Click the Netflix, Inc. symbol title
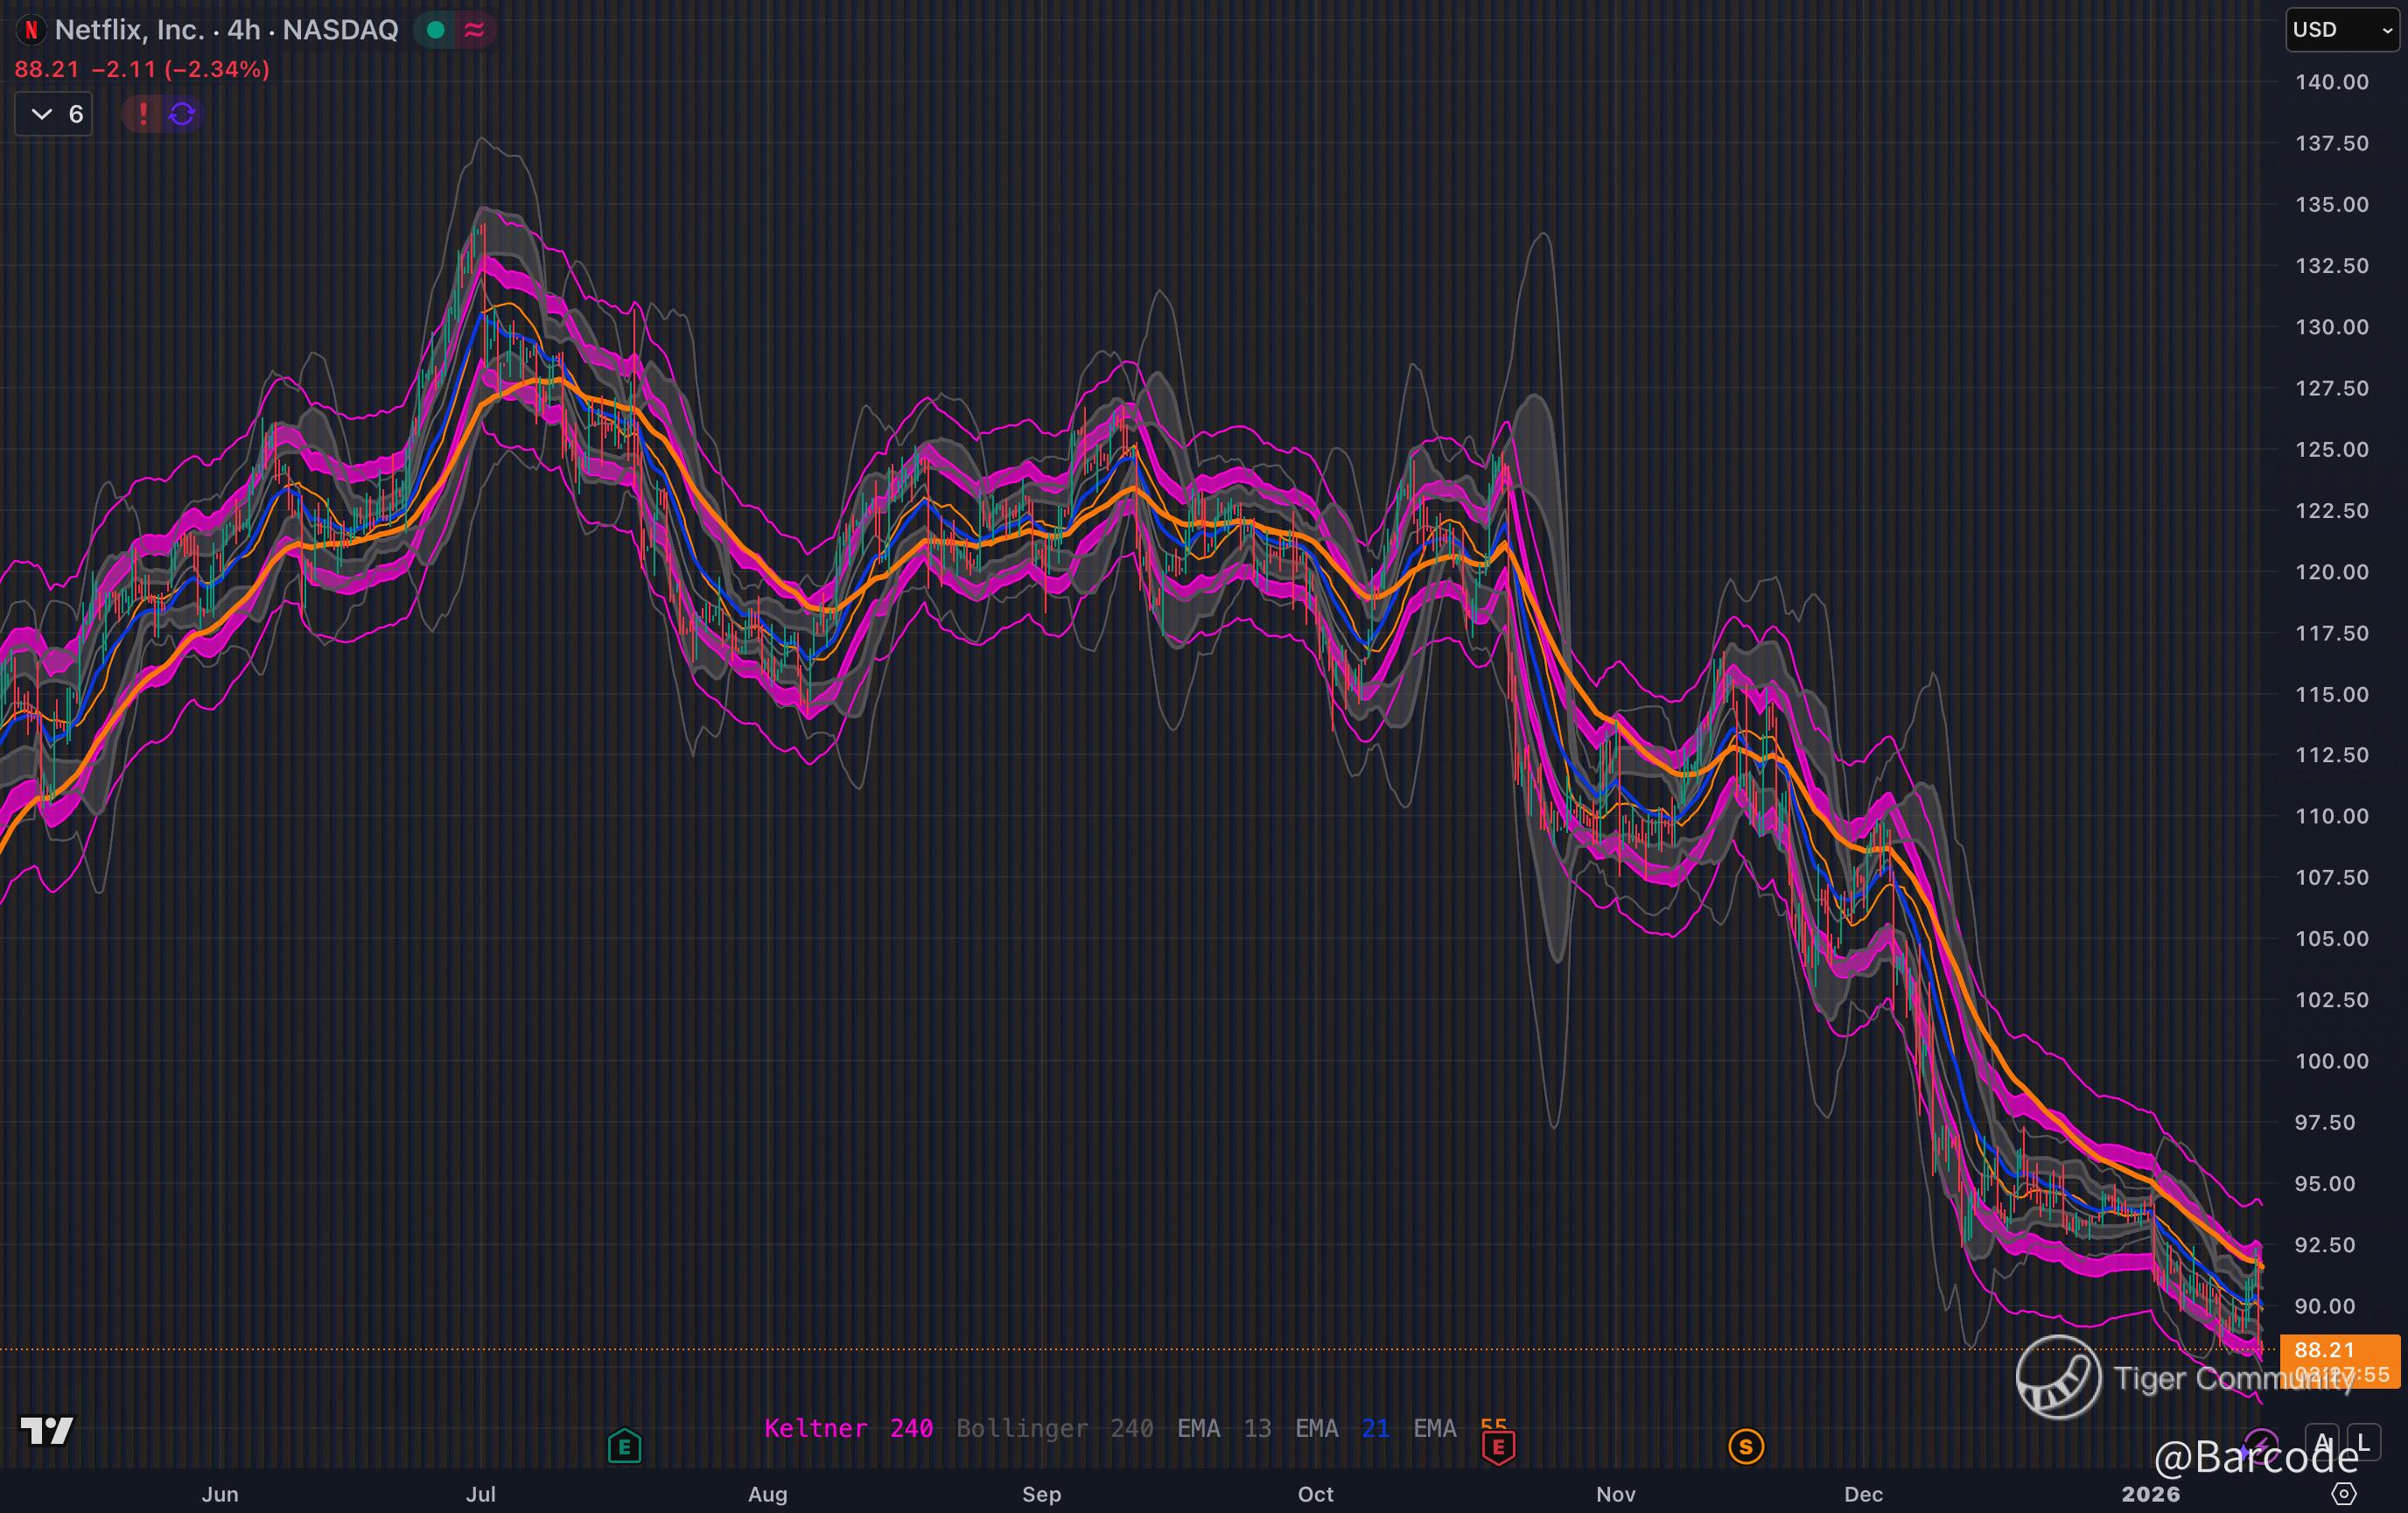Screen dimensions: 2408x1513 pos(129,30)
